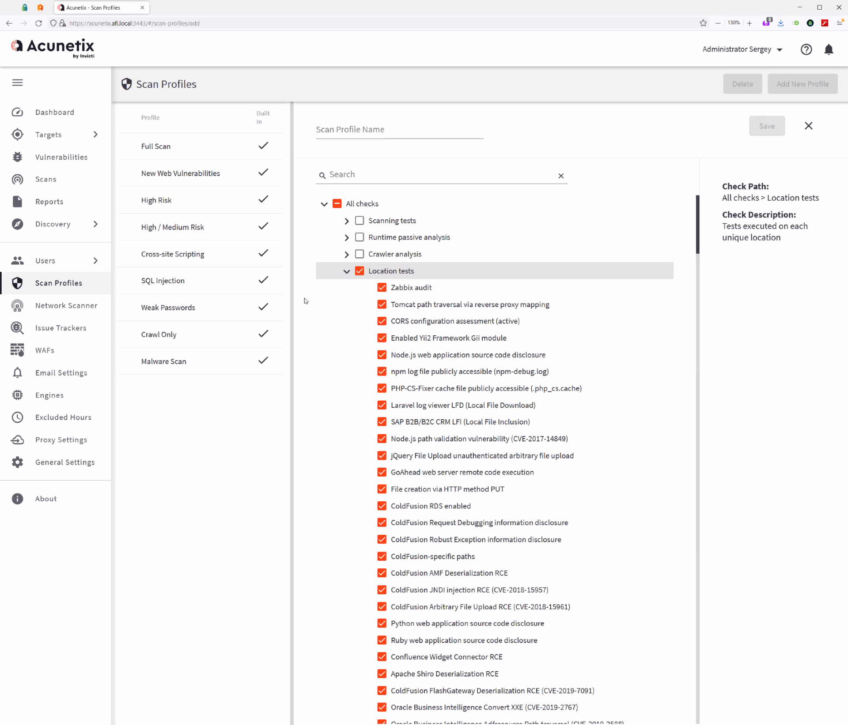The height and width of the screenshot is (725, 848).
Task: Collapse the Location tests tree node
Action: (x=347, y=271)
